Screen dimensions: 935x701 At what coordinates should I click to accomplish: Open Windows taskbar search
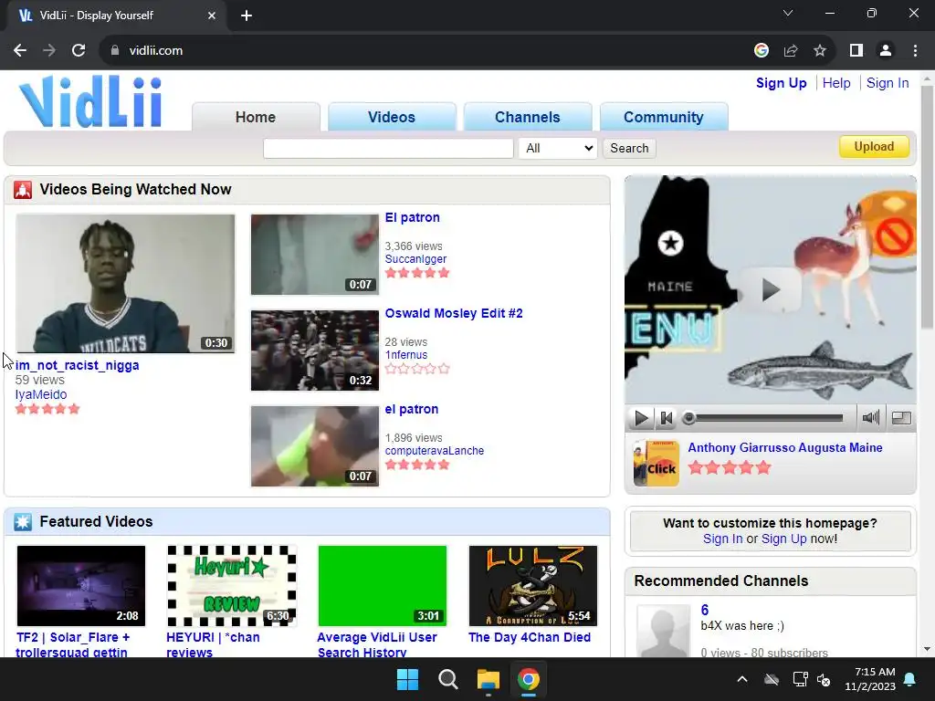point(447,679)
